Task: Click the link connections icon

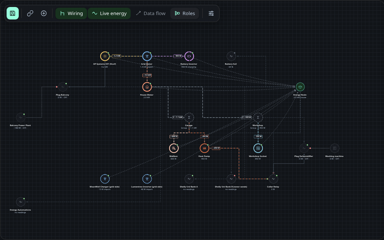Action: pyautogui.click(x=30, y=13)
